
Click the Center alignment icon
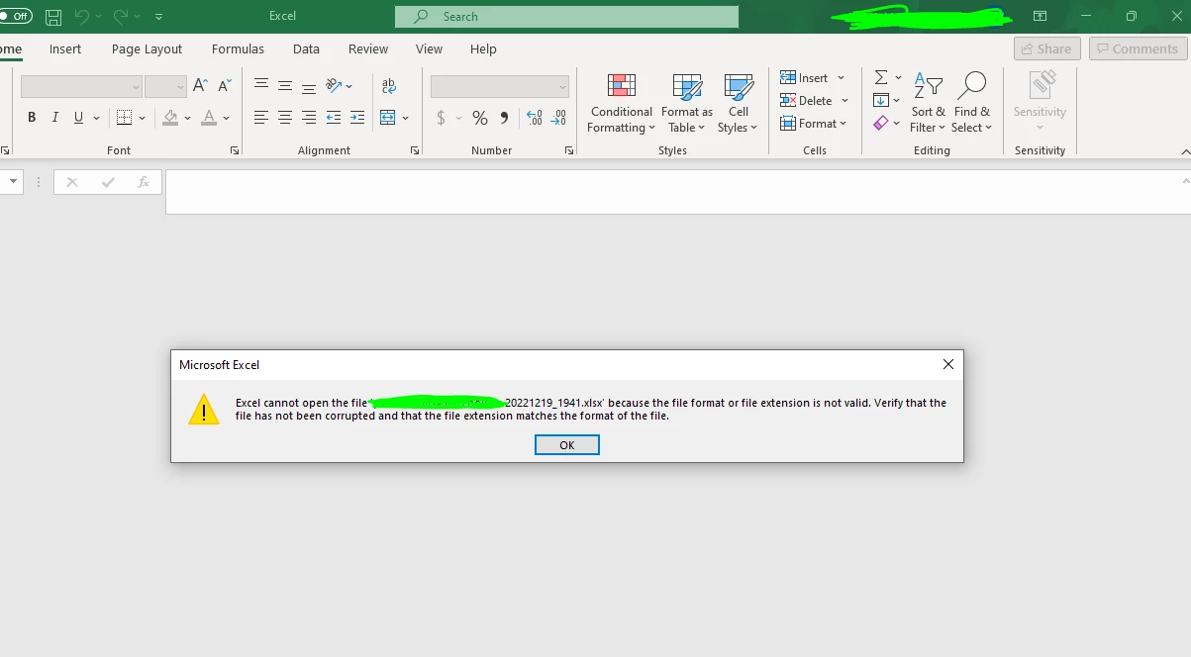click(285, 118)
